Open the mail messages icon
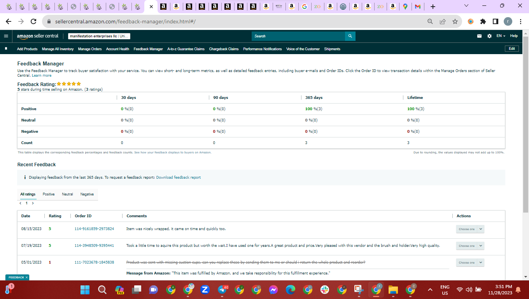The image size is (529, 299). pyautogui.click(x=480, y=36)
